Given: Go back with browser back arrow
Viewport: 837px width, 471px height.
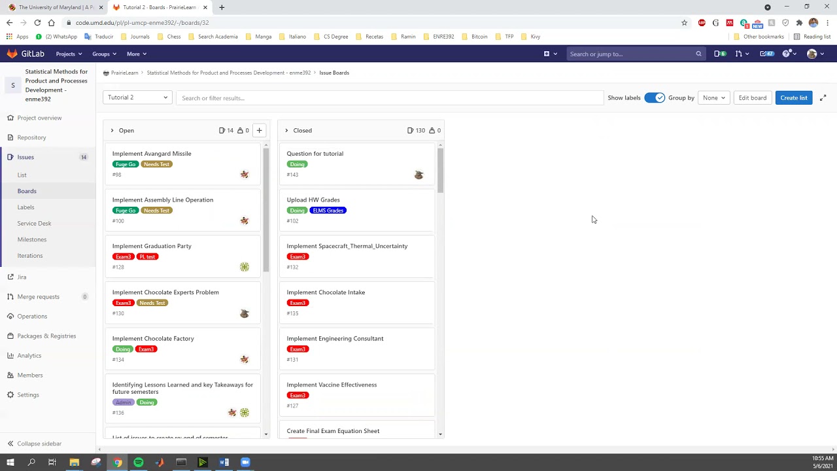Looking at the screenshot, I should tap(9, 22).
